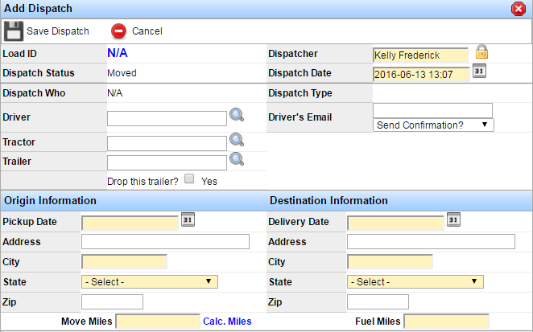This screenshot has width=533, height=332.
Task: Search drivers with the Driver magnifier icon
Action: [x=237, y=115]
